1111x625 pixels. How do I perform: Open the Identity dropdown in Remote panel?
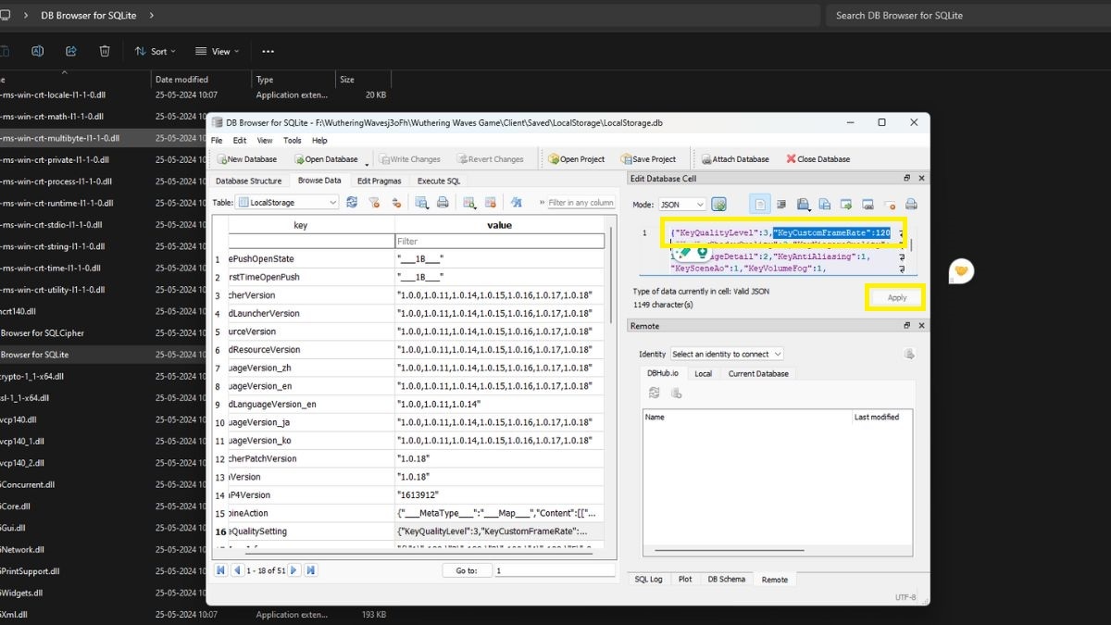727,354
